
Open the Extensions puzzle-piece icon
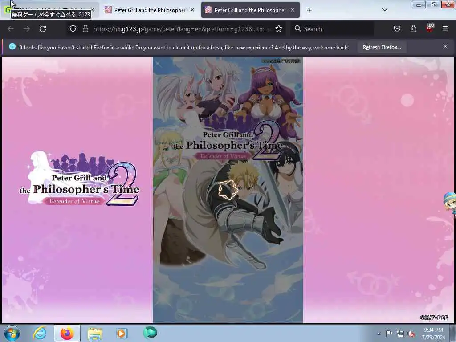pos(413,28)
